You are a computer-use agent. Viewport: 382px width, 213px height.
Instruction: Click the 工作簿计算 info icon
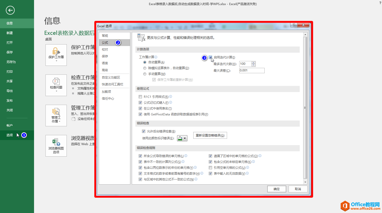pos(156,57)
